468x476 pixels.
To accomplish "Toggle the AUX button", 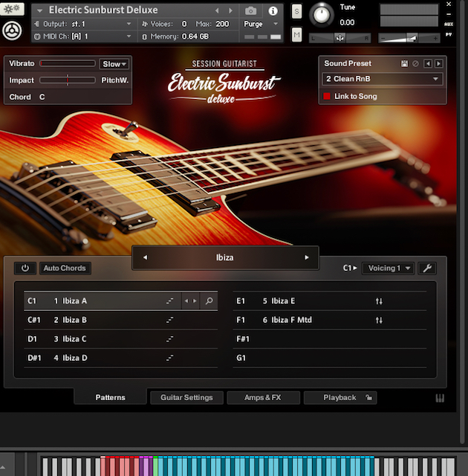I will point(449,25).
